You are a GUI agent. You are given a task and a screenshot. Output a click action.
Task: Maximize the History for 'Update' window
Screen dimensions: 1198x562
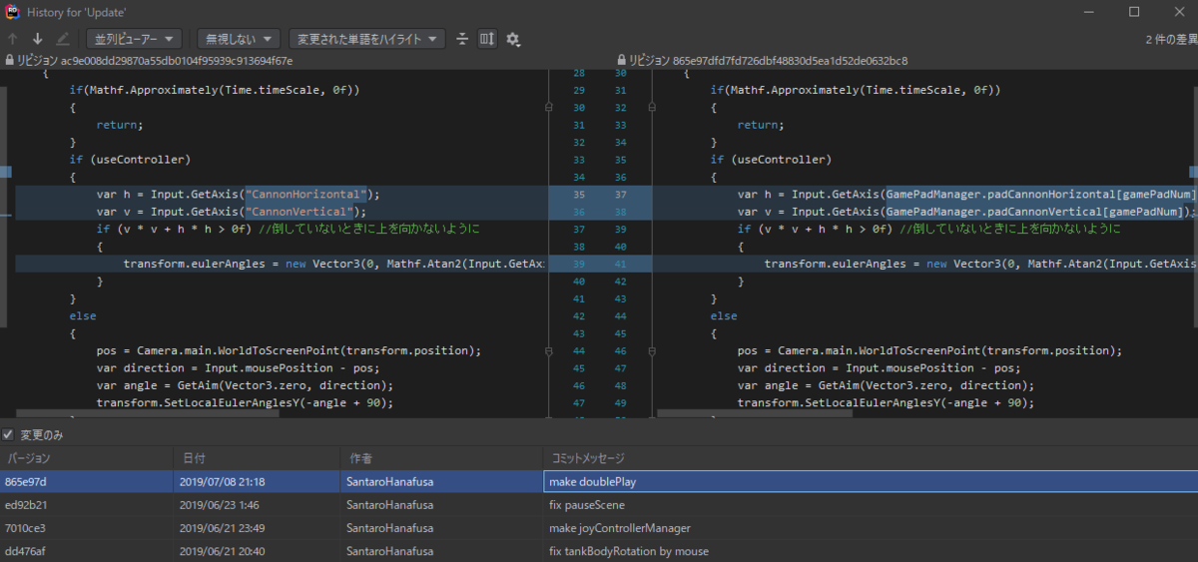point(1134,11)
